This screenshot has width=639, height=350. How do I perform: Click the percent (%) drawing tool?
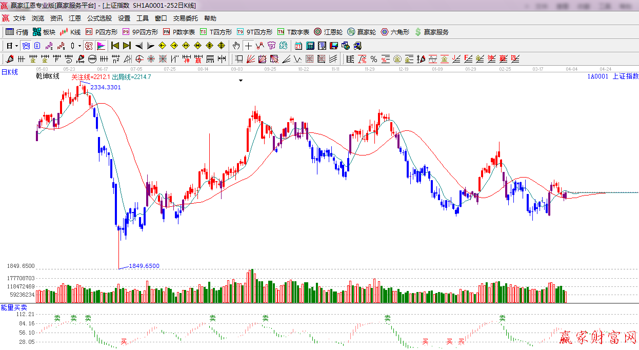pos(374,59)
